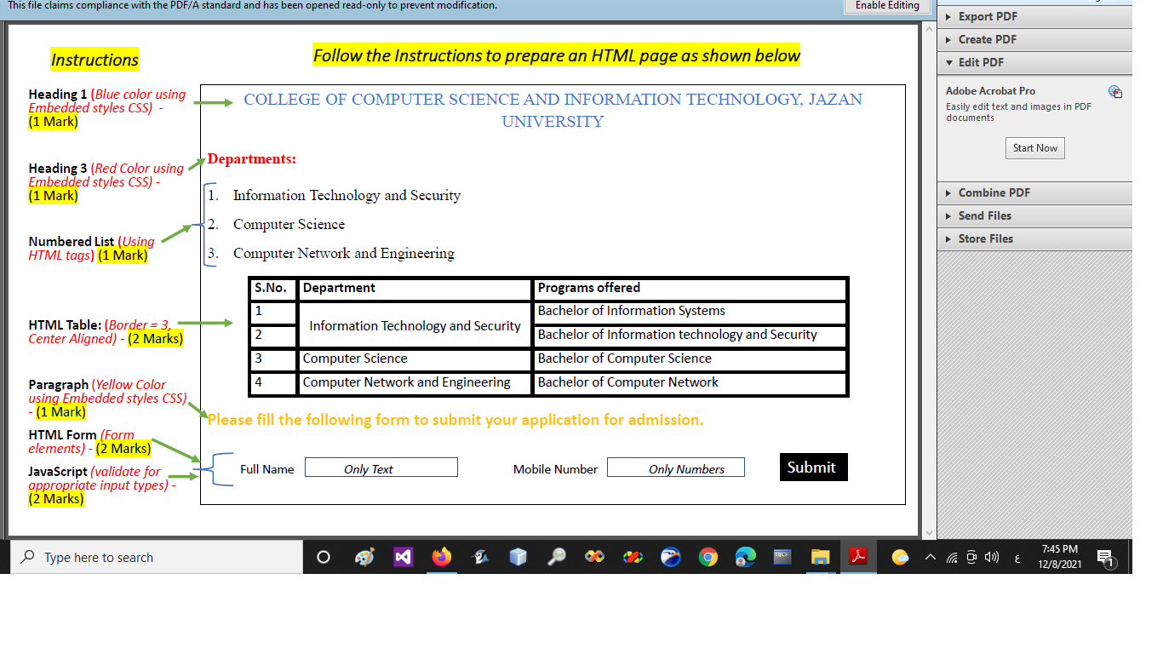This screenshot has height=654, width=1163.
Task: Open Visual Studio from the taskbar
Action: 403,556
